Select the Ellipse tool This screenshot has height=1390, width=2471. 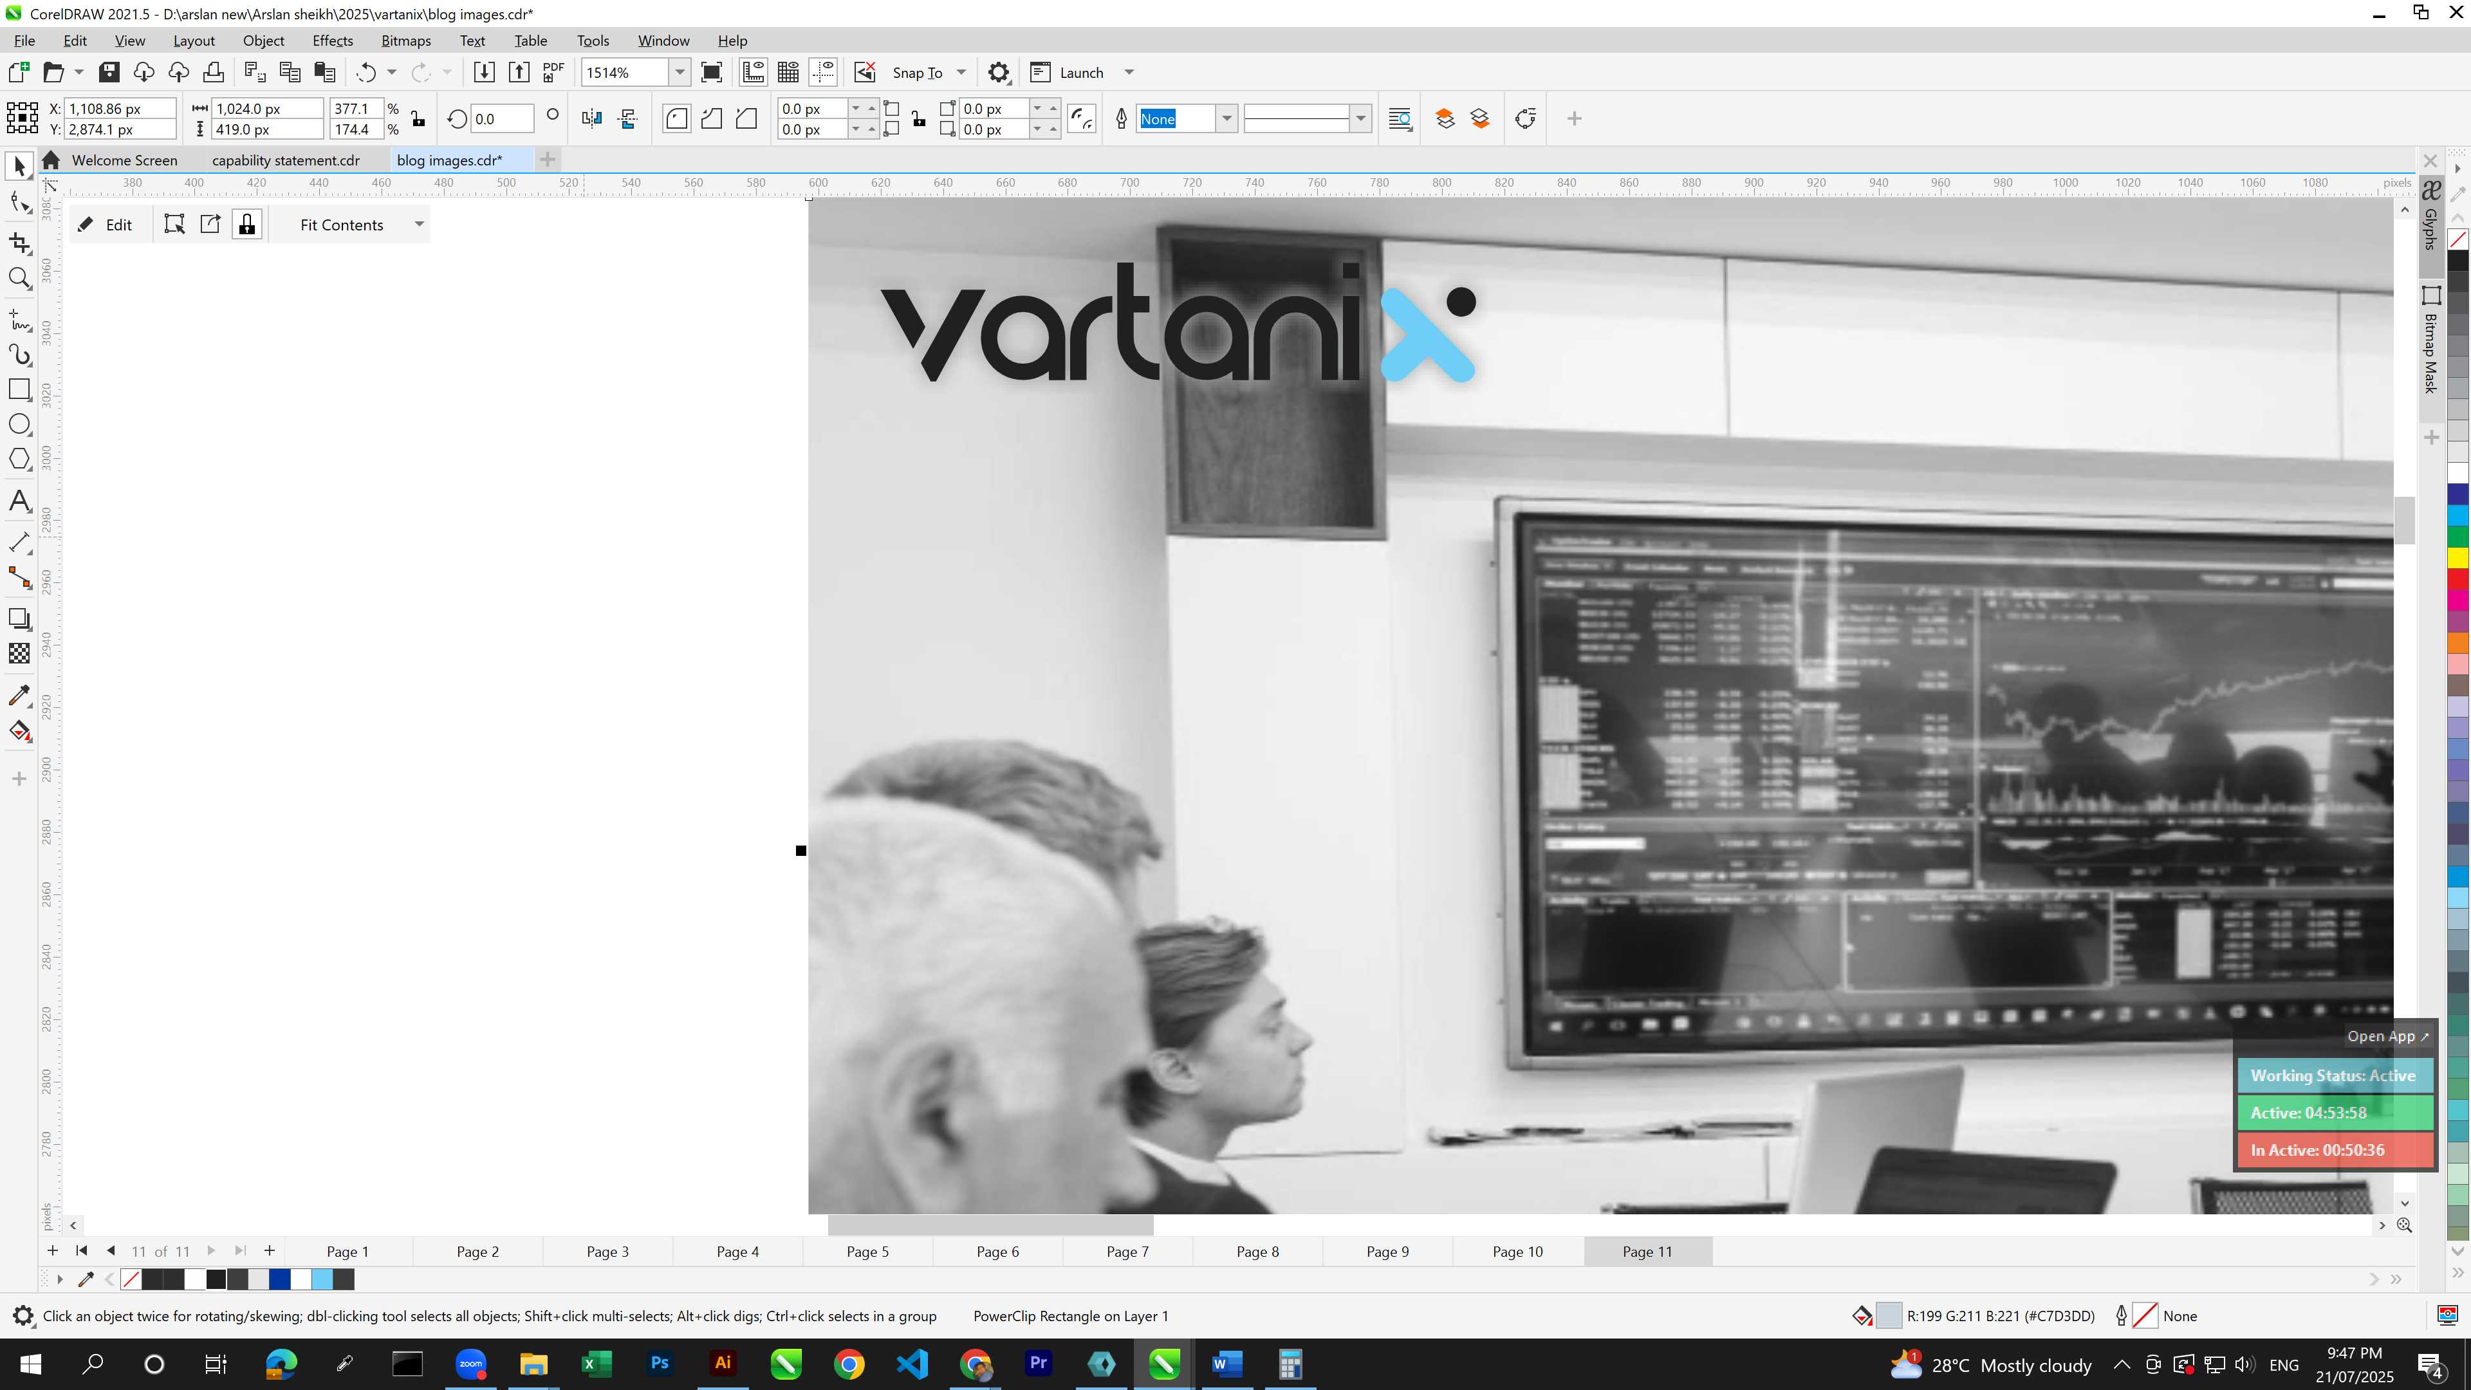pos(19,425)
